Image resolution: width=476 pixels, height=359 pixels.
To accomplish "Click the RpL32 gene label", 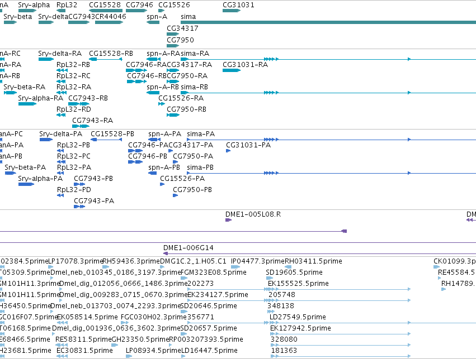I will 67,5.
